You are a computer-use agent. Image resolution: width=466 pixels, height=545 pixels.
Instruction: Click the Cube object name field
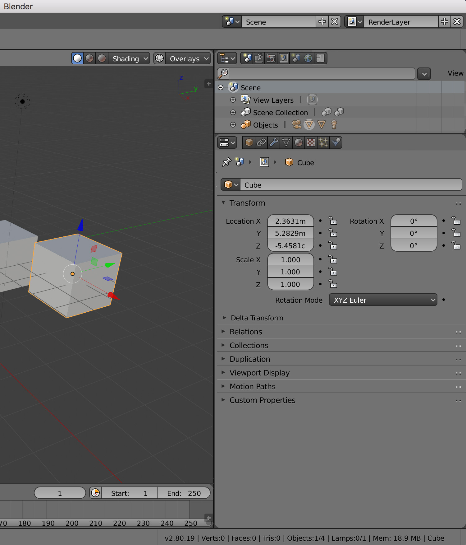(x=351, y=185)
